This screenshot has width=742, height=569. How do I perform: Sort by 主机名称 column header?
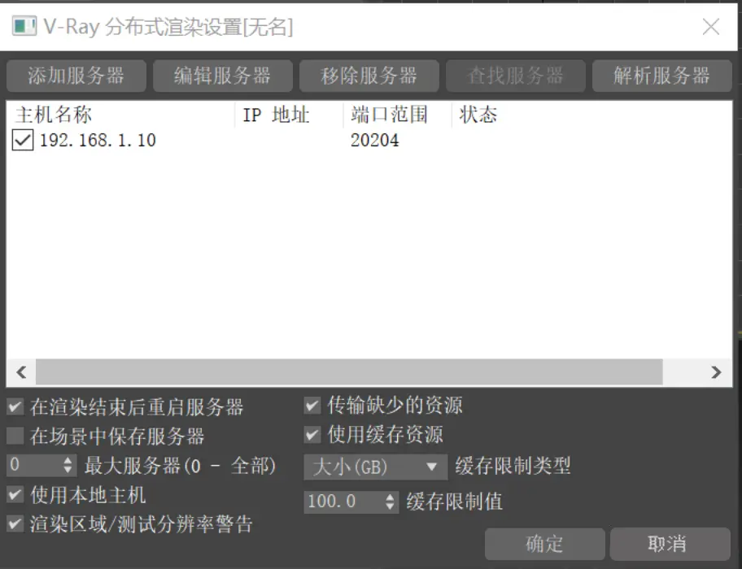[x=120, y=115]
